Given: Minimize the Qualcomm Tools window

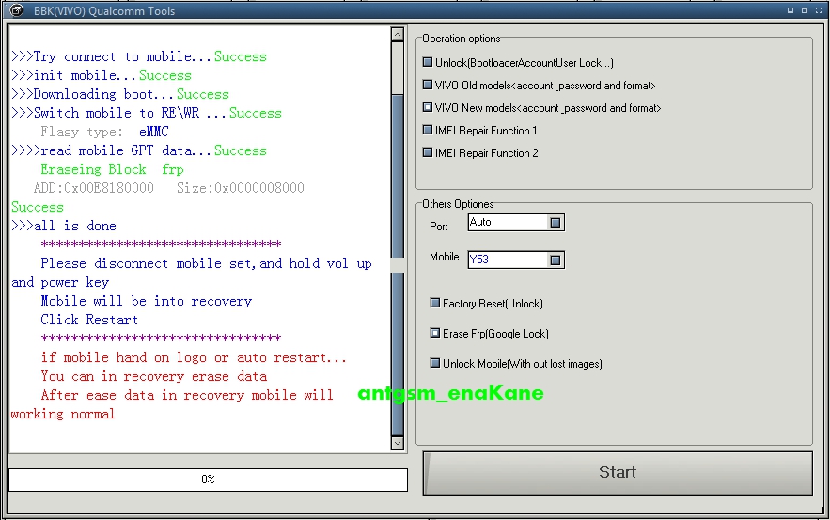Looking at the screenshot, I should 791,10.
